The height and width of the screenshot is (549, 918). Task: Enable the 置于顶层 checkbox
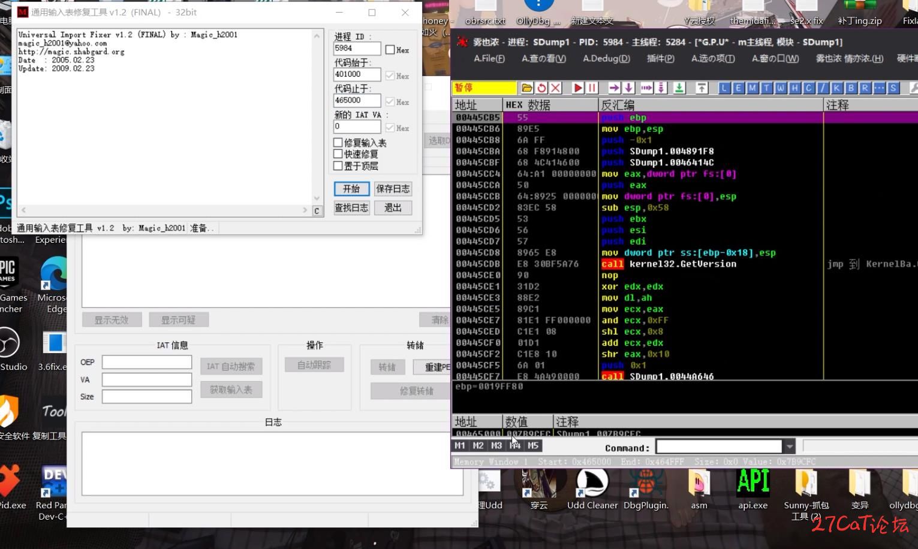tap(338, 165)
